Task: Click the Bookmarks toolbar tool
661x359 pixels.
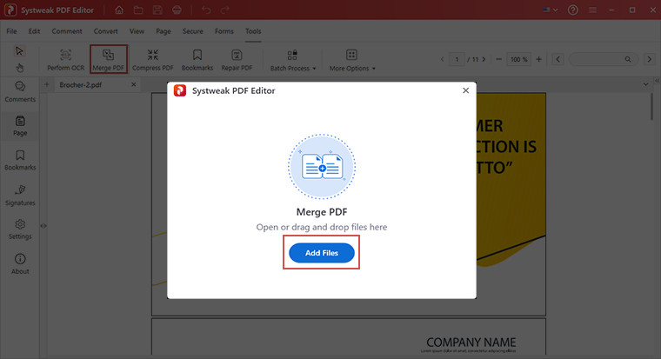Action: click(x=197, y=60)
